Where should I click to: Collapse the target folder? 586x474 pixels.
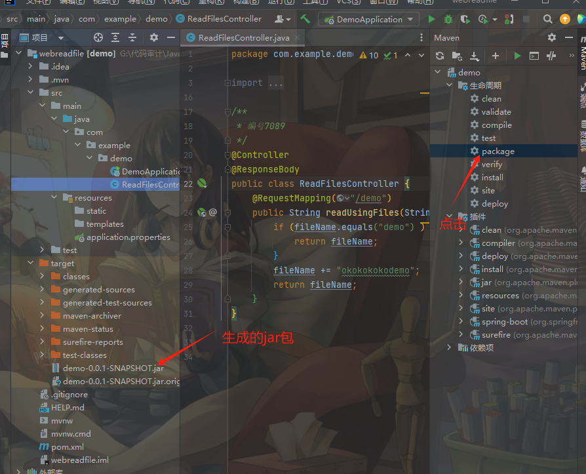pos(30,263)
